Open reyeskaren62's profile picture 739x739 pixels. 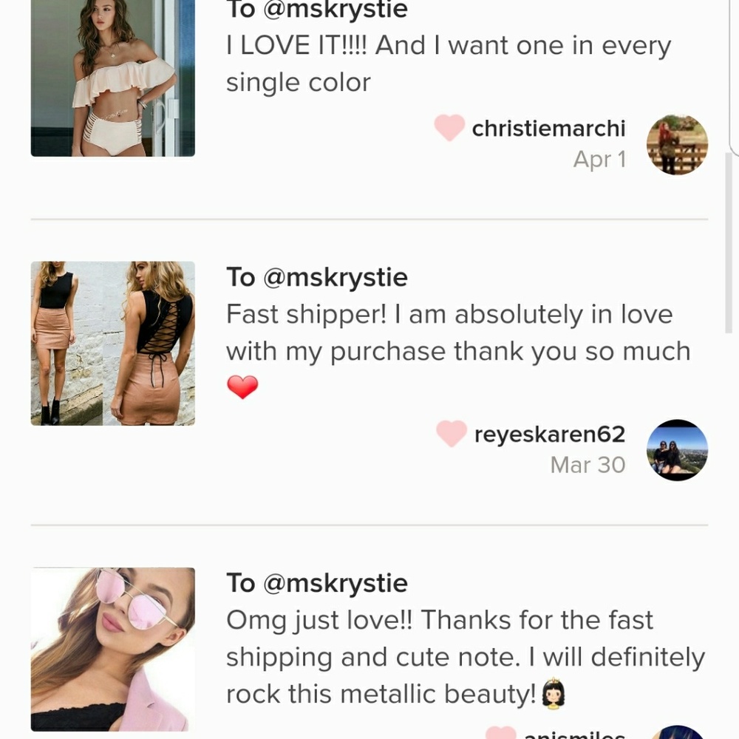coord(677,450)
